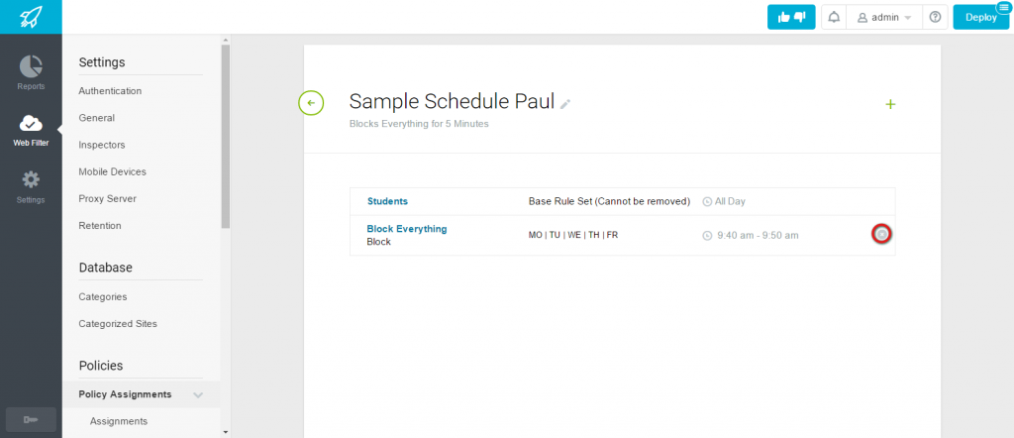Click the help question mark icon

935,18
